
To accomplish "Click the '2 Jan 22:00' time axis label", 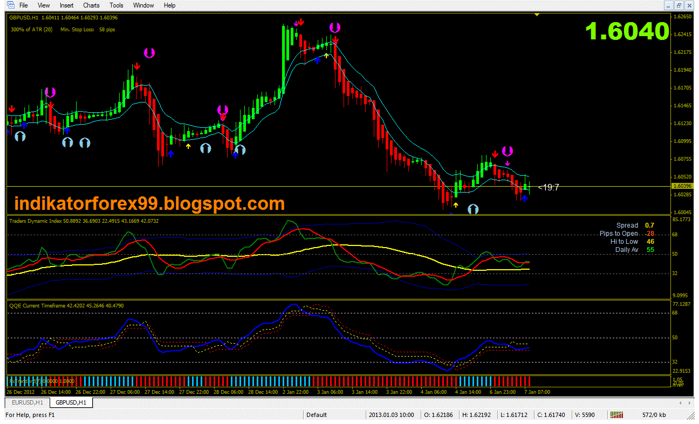I will (x=297, y=392).
